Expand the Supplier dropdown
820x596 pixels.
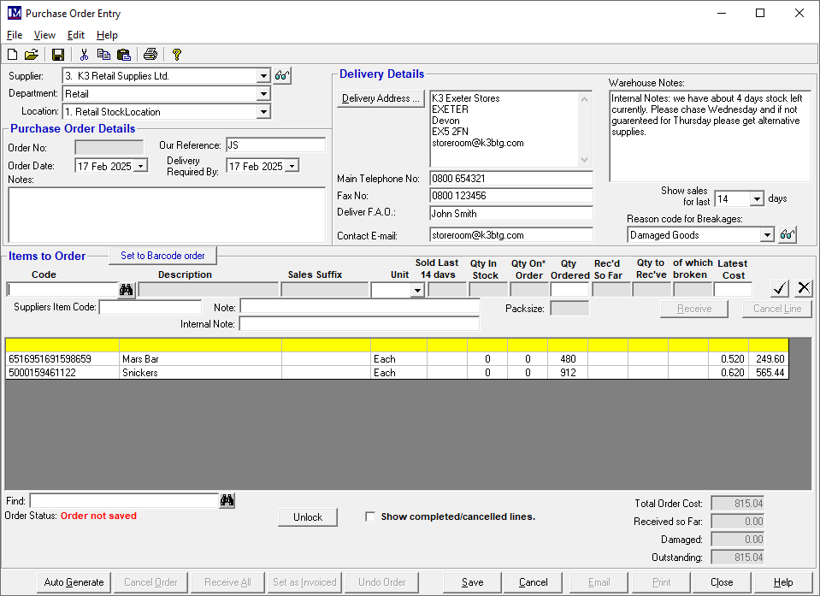[x=263, y=76]
